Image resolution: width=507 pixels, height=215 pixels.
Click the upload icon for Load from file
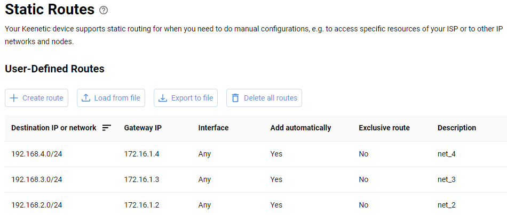(86, 98)
